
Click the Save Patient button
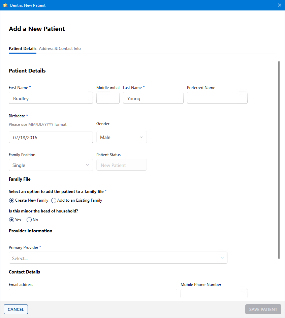click(x=263, y=309)
